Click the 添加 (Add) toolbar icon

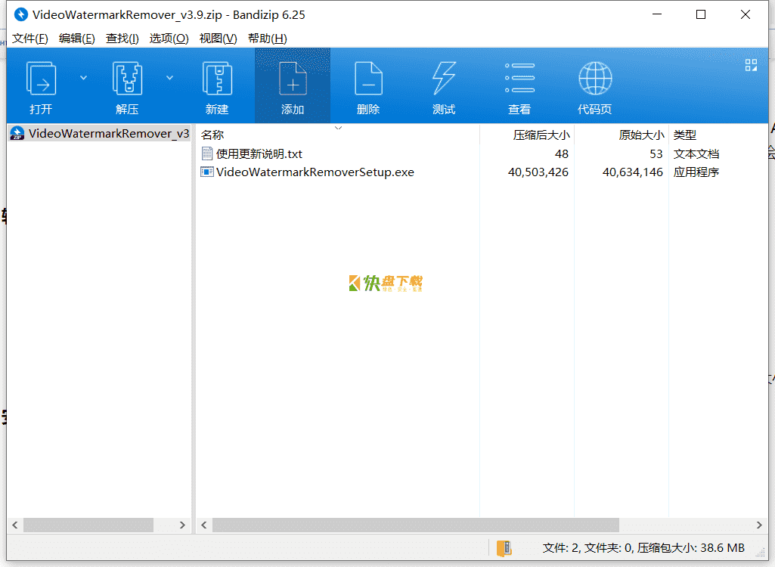pos(293,79)
